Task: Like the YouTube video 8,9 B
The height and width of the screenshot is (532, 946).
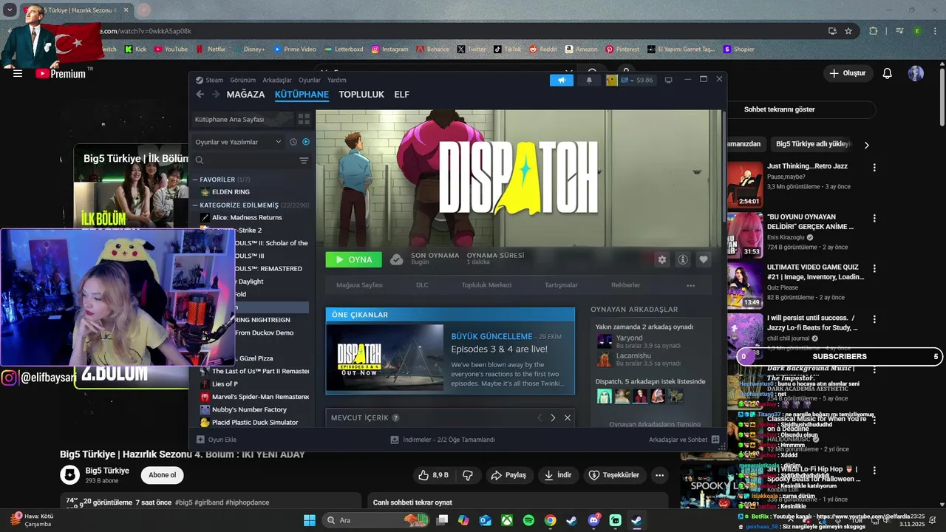Action: click(434, 475)
